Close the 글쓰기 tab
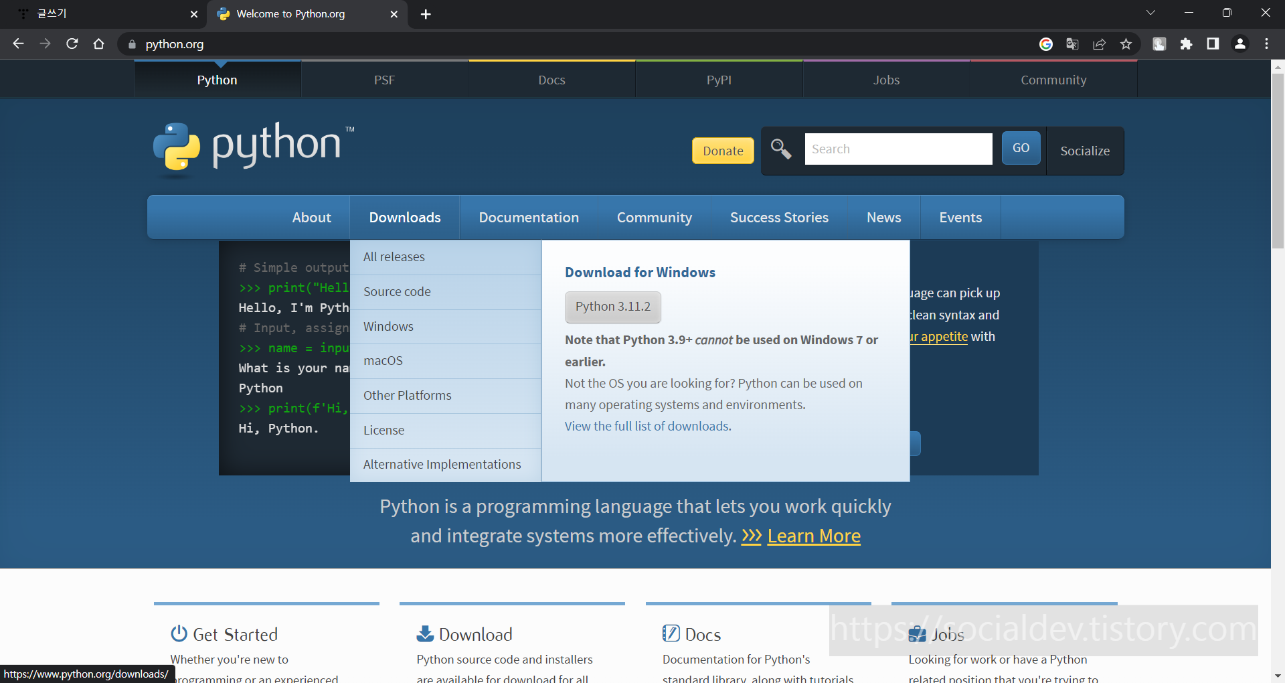Screen dimensions: 1285x683 point(194,14)
